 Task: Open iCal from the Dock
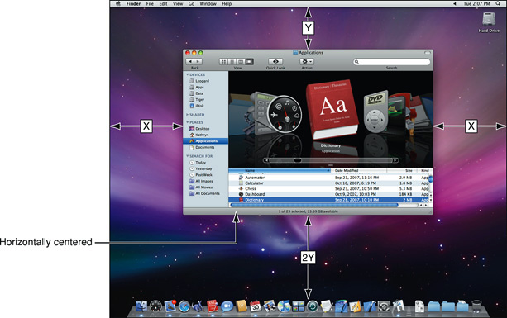[x=256, y=306]
